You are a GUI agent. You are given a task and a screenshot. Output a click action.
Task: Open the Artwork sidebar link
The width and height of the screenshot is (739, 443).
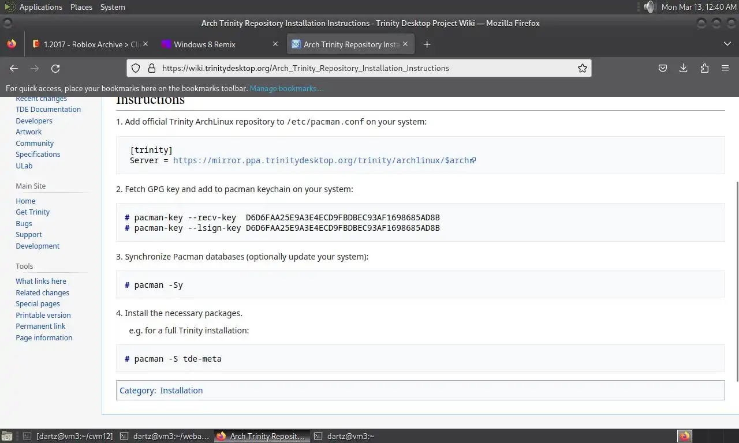(x=28, y=132)
